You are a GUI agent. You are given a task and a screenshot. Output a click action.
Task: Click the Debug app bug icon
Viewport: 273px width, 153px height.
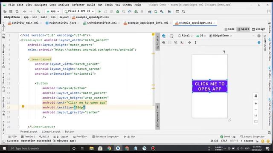(118, 11)
